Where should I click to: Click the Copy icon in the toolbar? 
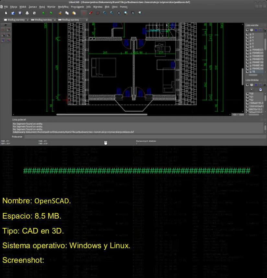point(67,13)
